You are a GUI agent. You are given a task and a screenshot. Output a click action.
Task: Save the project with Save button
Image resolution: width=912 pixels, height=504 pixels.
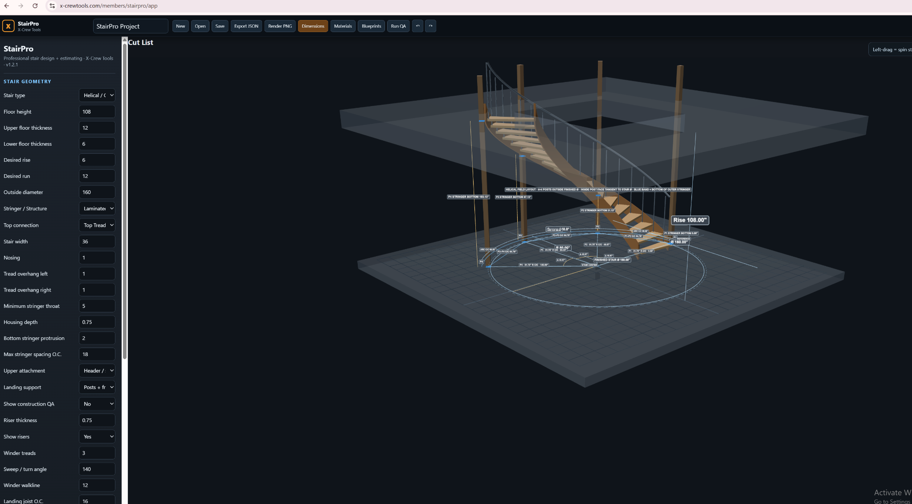coord(220,26)
